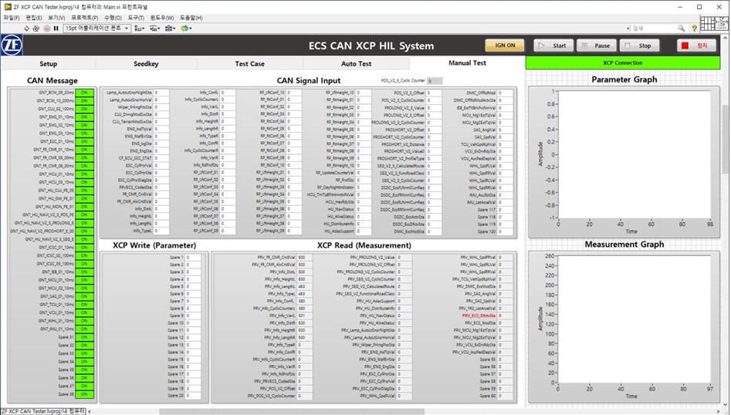Open the 프로젝트(P) menu

click(83, 17)
